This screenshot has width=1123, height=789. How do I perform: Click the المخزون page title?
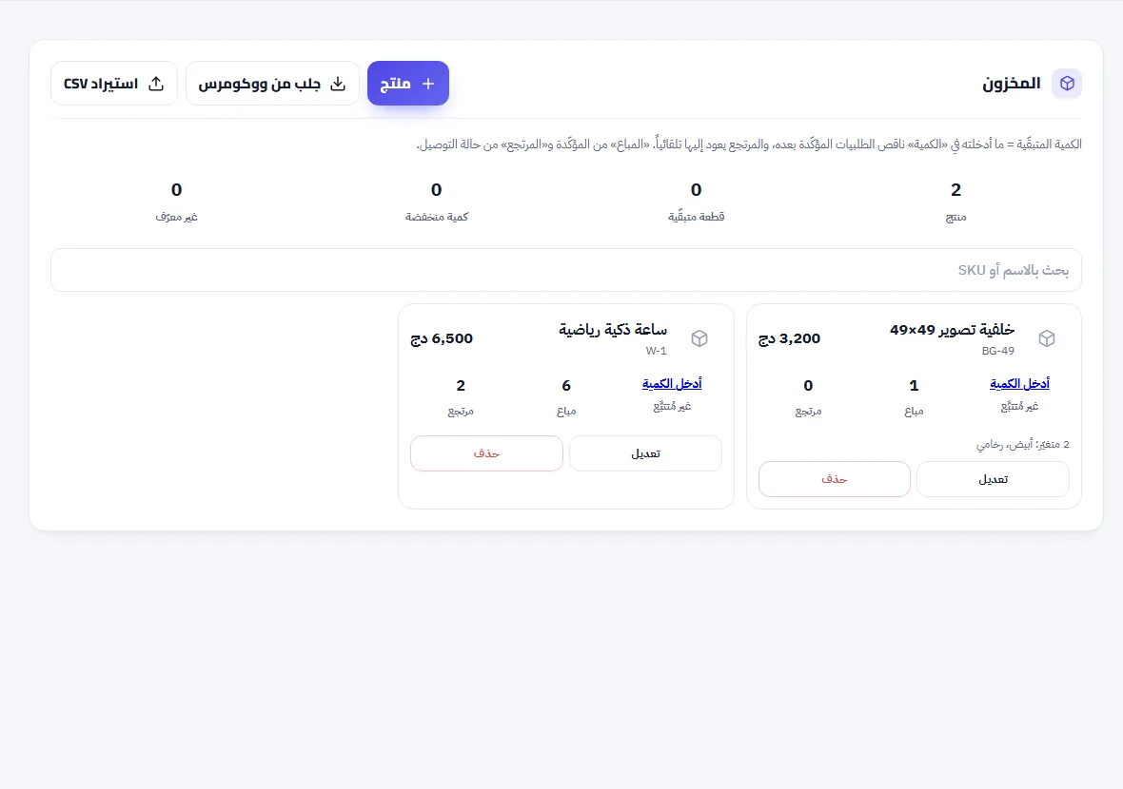coord(1012,84)
